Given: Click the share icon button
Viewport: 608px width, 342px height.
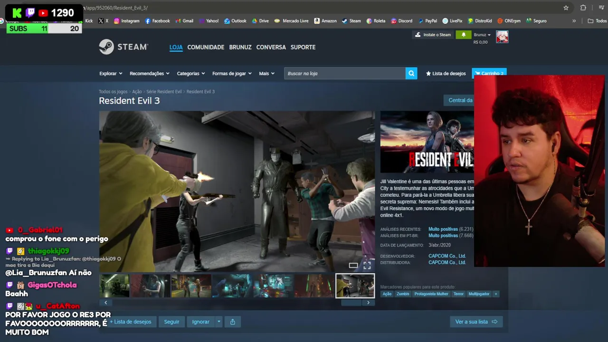Looking at the screenshot, I should coord(233,322).
